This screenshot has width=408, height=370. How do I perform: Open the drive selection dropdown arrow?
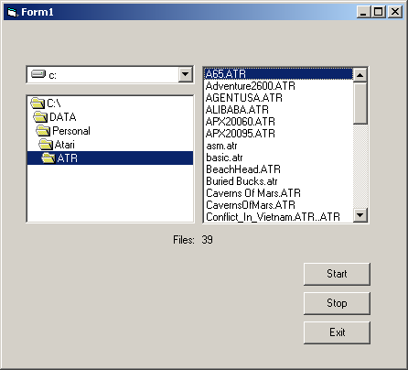tap(186, 74)
